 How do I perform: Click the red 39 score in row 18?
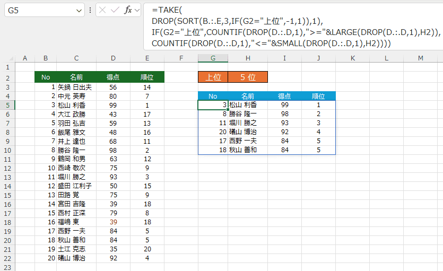pyautogui.click(x=112, y=222)
